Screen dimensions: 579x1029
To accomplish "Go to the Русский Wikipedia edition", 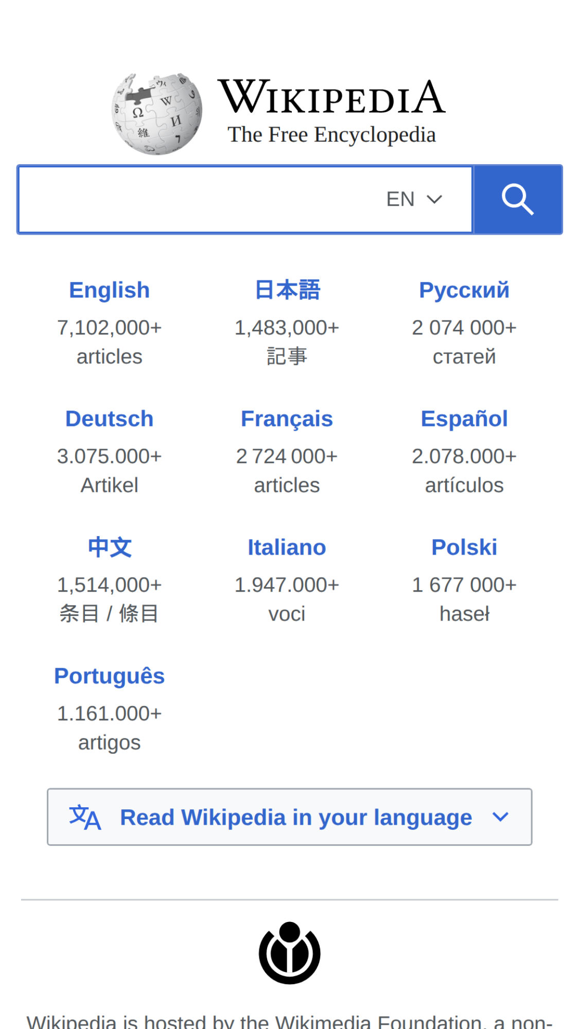I will tap(464, 290).
